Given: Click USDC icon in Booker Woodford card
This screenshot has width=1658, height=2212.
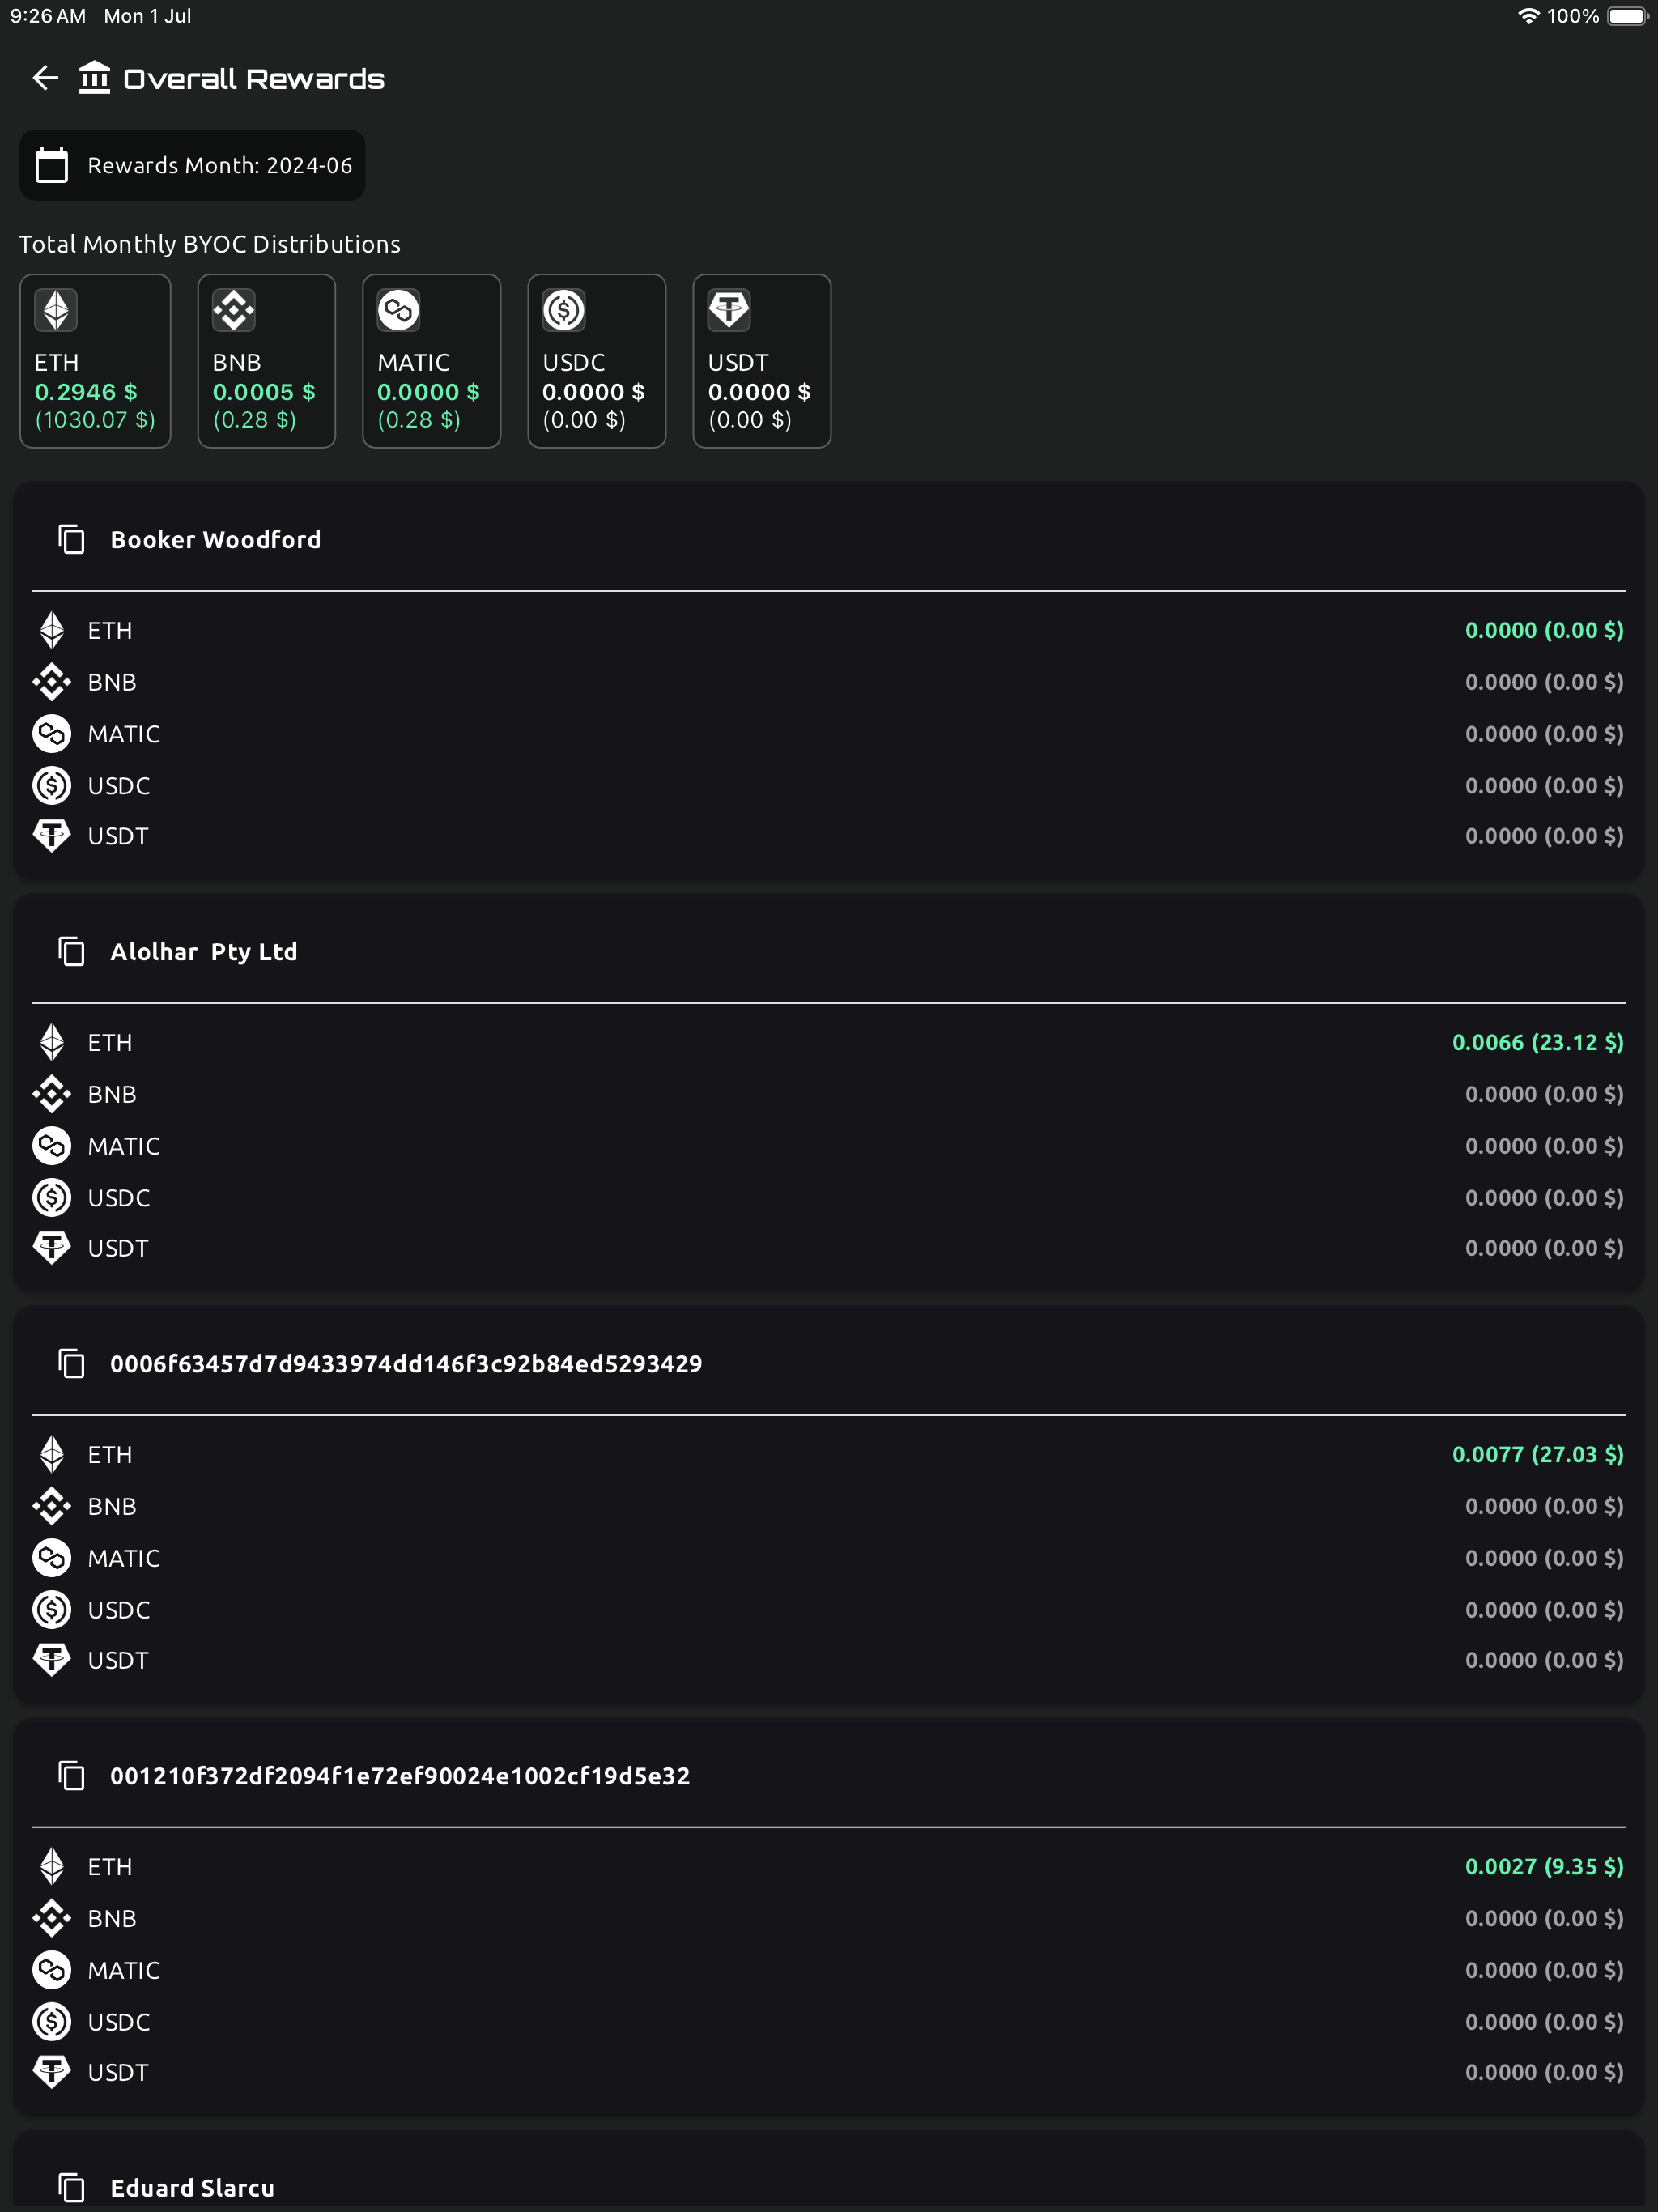Looking at the screenshot, I should 52,786.
